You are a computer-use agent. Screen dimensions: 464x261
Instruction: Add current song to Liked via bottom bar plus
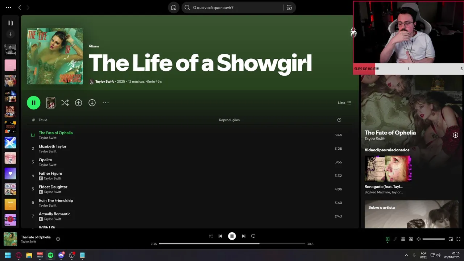tap(58, 239)
